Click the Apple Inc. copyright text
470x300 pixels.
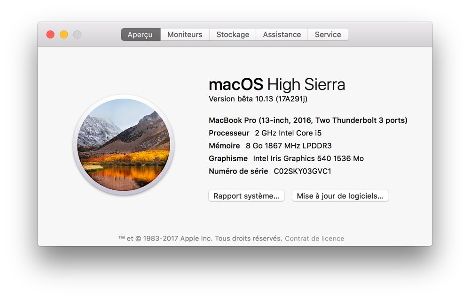point(200,239)
